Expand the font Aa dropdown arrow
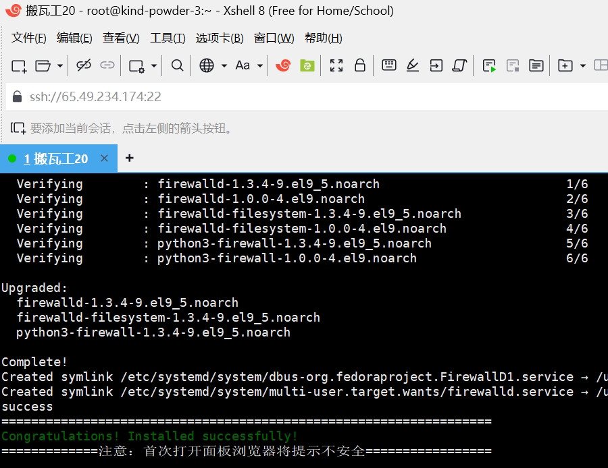This screenshot has width=608, height=468. pyautogui.click(x=260, y=66)
